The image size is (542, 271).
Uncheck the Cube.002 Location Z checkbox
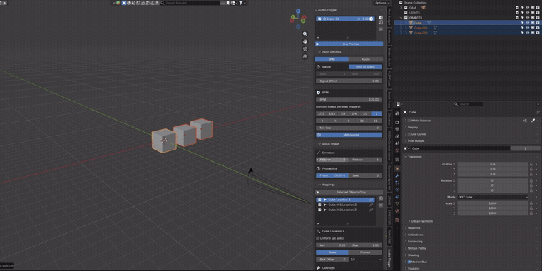[319, 210]
